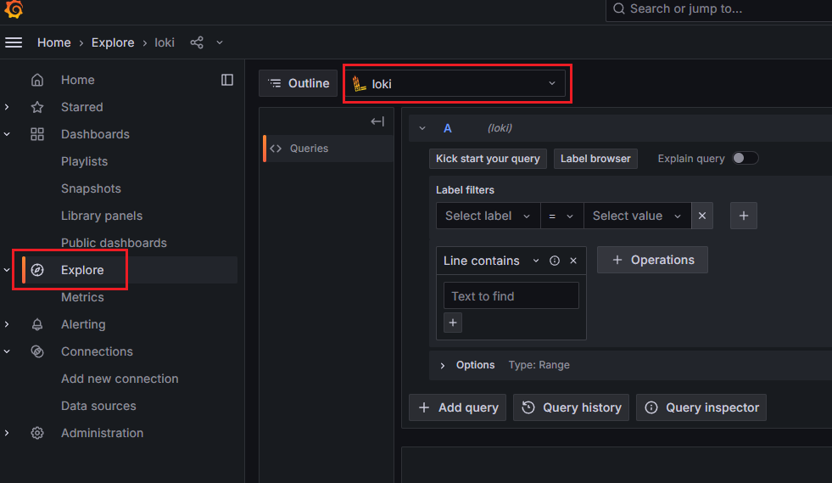The width and height of the screenshot is (832, 483).
Task: Open Playlists in the sidebar
Action: point(84,161)
